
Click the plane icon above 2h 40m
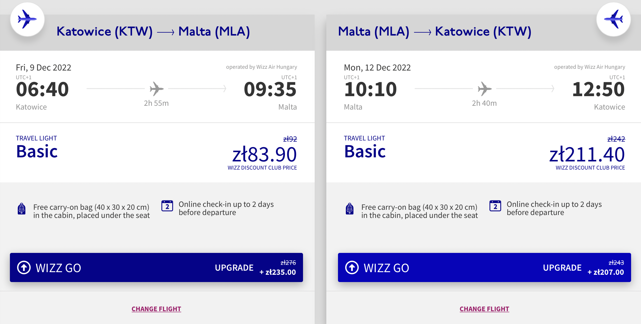[x=485, y=89]
